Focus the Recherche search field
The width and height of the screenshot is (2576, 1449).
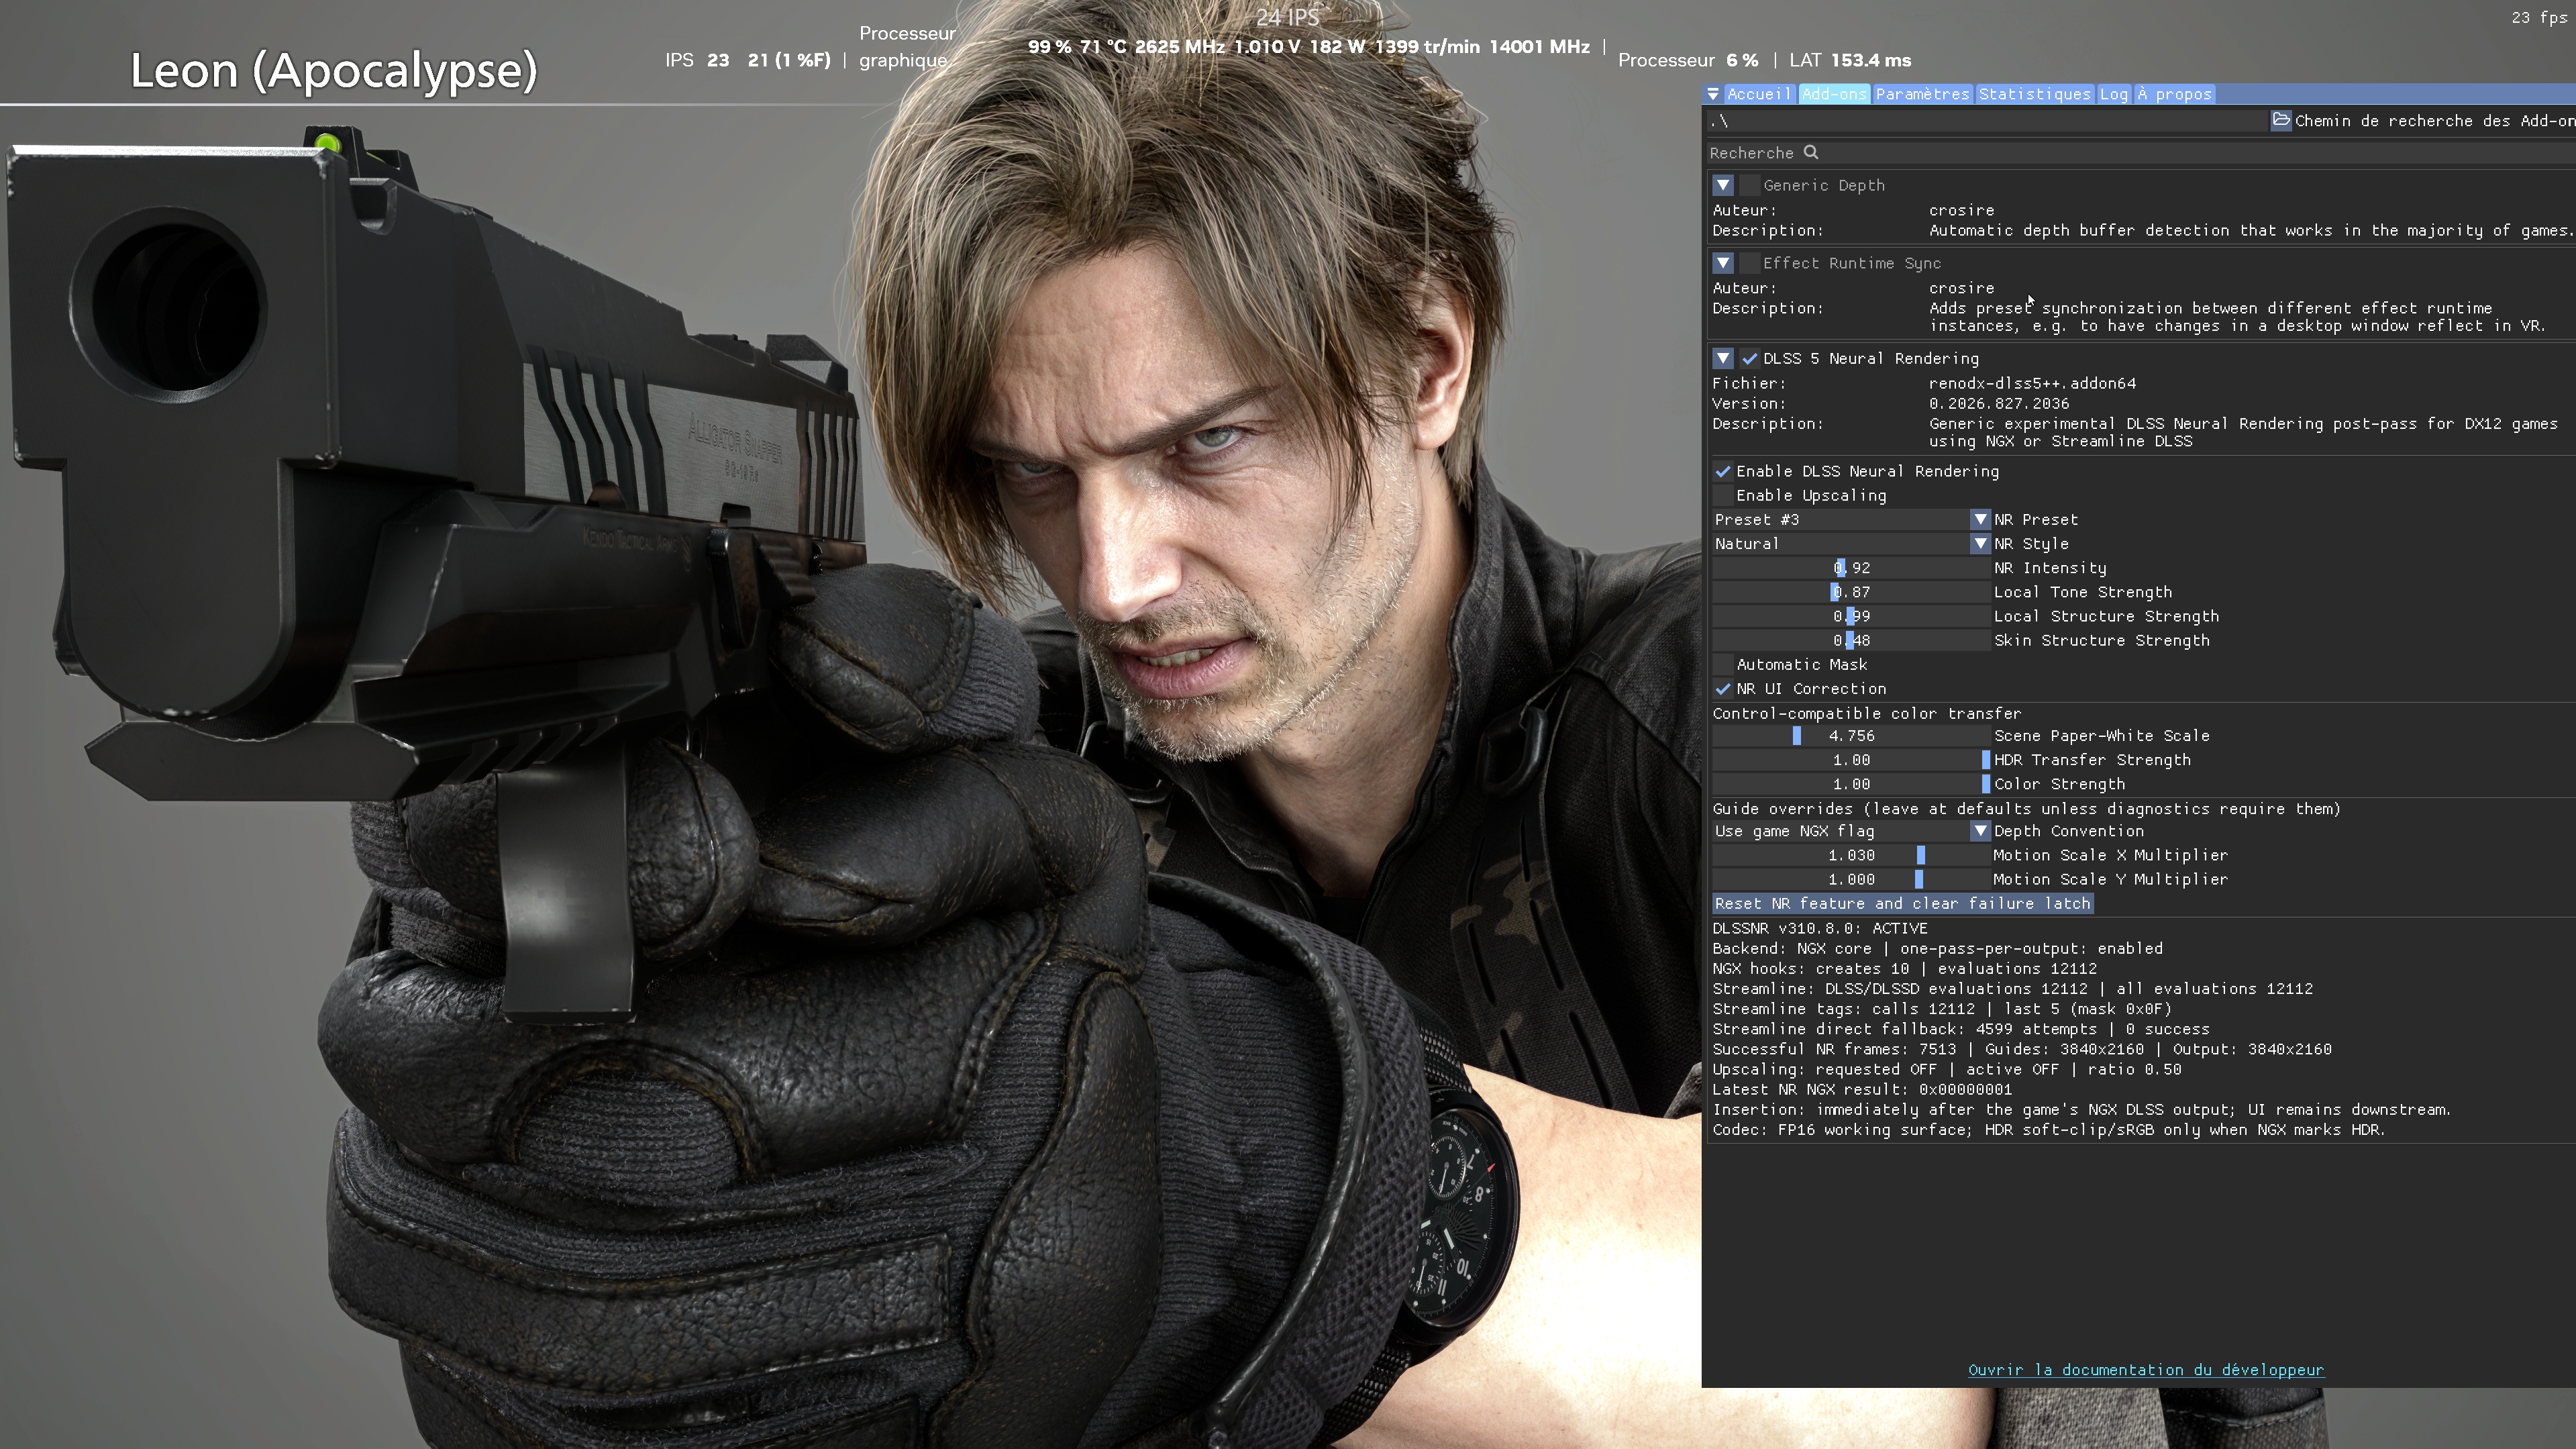coord(2141,153)
